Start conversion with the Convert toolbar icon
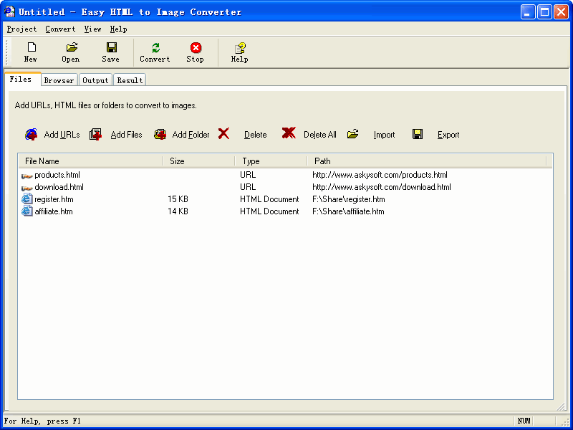This screenshot has width=573, height=430. point(155,47)
